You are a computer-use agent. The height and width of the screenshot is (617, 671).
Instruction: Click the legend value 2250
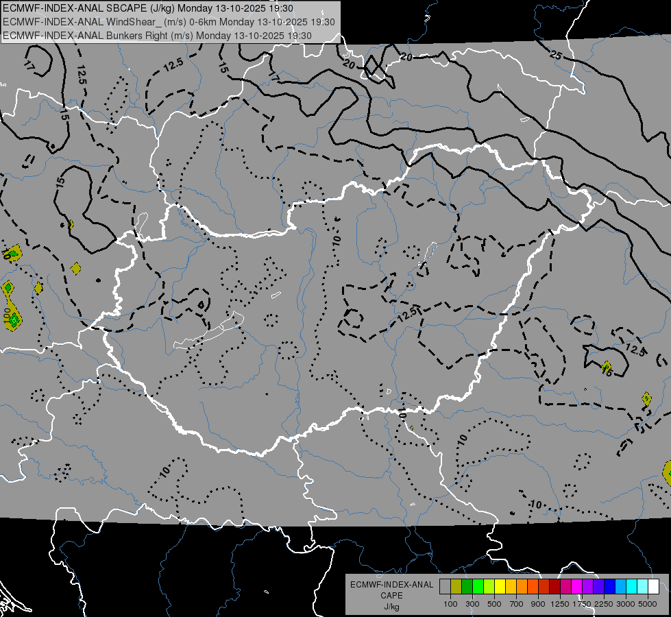[x=604, y=604]
